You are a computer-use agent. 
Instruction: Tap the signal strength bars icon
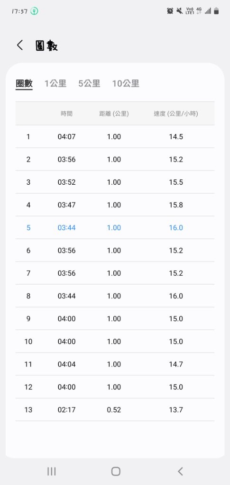pyautogui.click(x=208, y=11)
